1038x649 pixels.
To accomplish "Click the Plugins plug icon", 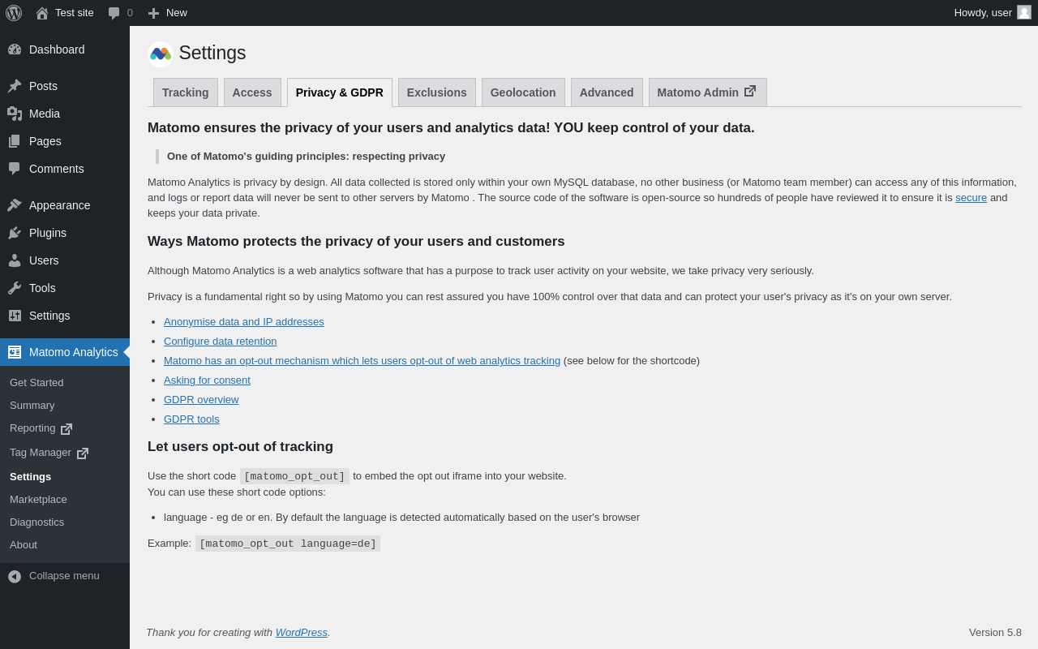I will 15,233.
